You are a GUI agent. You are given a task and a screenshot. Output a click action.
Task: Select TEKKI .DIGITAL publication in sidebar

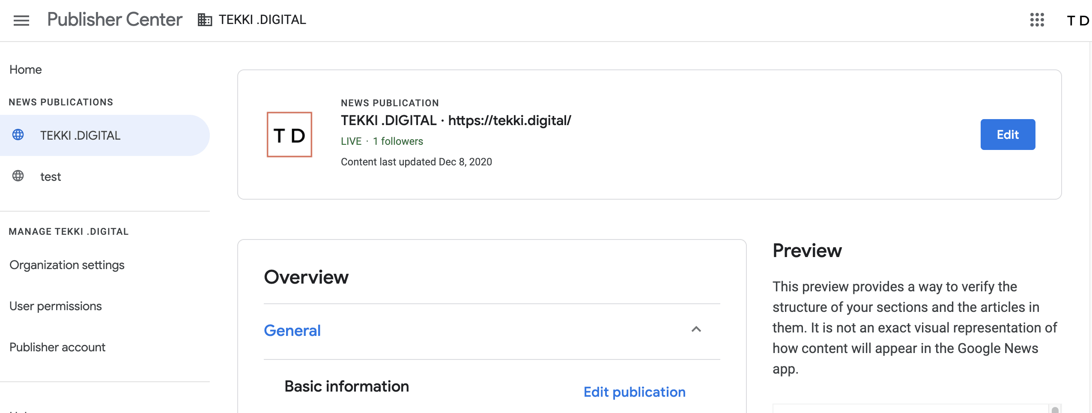click(x=105, y=135)
